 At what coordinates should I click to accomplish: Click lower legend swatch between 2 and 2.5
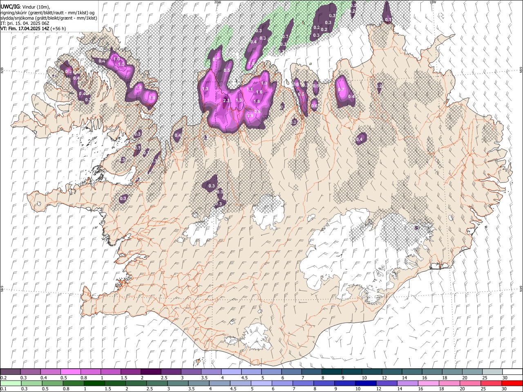tap(136, 383)
